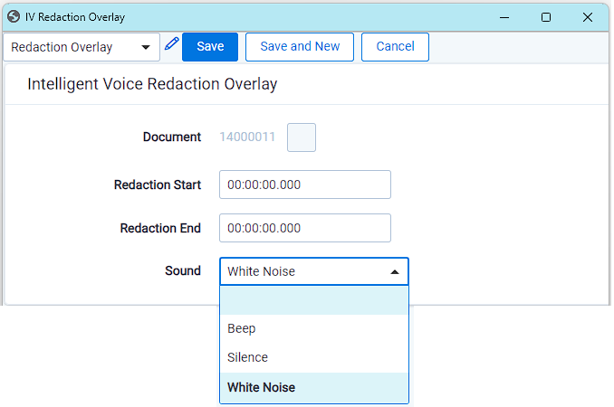This screenshot has height=407, width=614.
Task: Close the IV Redaction Overlay window
Action: click(588, 16)
